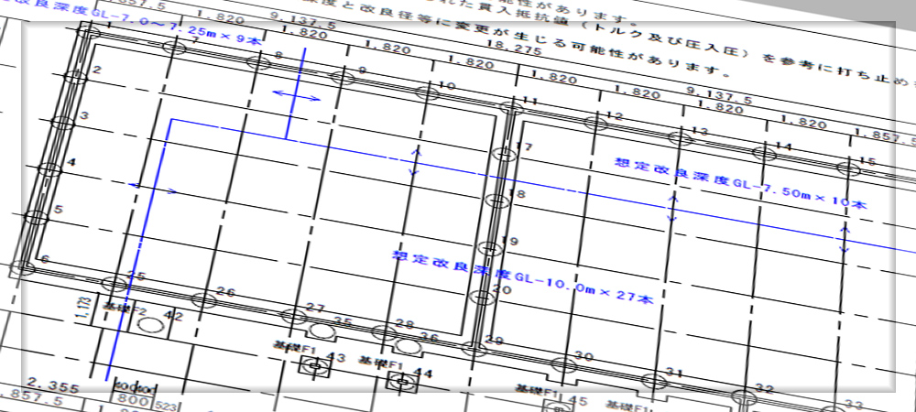Select the square footing symbol numbered 43

(315, 366)
